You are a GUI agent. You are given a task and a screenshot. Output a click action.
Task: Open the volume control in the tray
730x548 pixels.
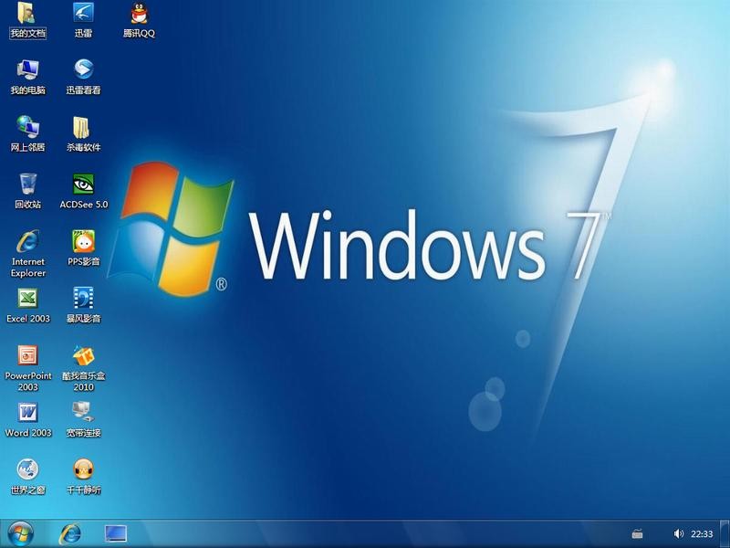[678, 533]
